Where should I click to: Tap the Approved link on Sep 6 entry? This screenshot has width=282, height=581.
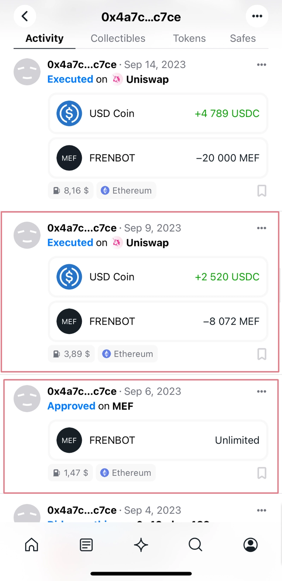(x=71, y=406)
